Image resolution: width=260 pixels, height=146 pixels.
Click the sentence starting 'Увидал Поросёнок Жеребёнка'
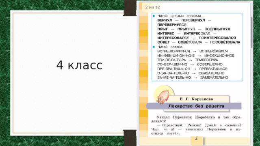click(x=196, y=119)
